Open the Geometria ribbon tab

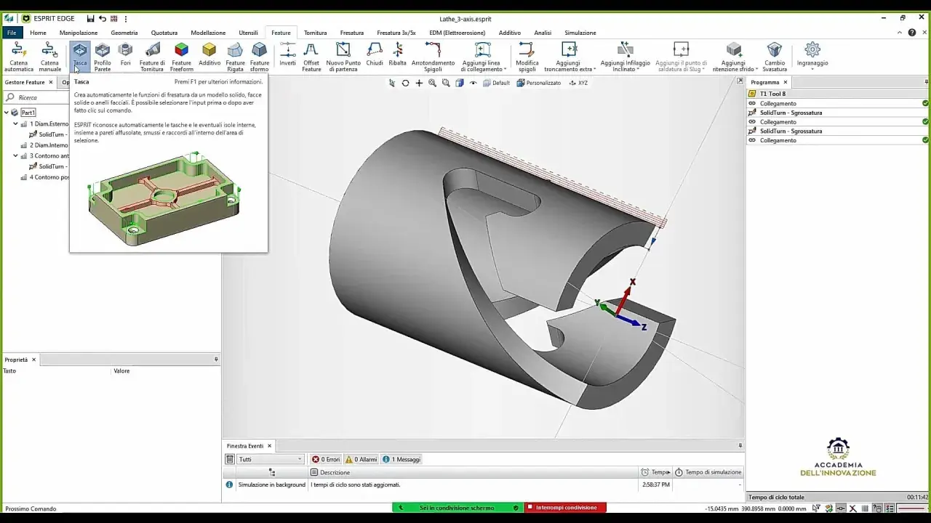(124, 33)
